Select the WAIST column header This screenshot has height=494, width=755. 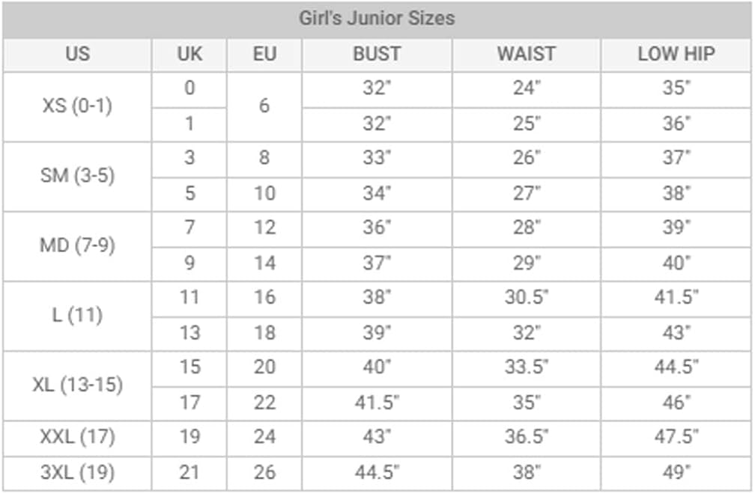click(x=527, y=54)
